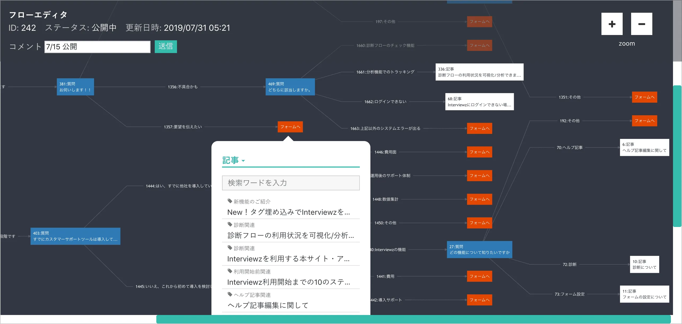Click the コメント text field
This screenshot has width=682, height=324.
97,47
